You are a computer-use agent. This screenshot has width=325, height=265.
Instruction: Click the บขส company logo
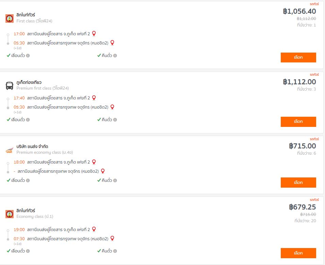10,150
